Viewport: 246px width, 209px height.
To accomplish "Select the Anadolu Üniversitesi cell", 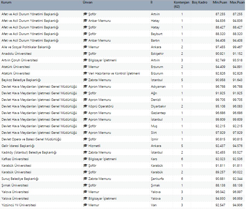I will 16,54.
